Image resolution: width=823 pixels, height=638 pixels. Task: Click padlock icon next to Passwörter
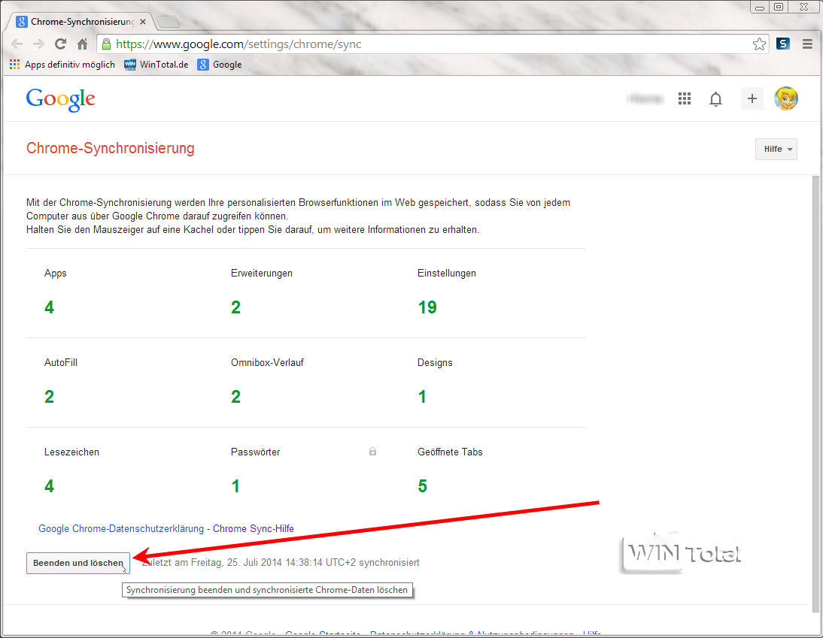372,452
